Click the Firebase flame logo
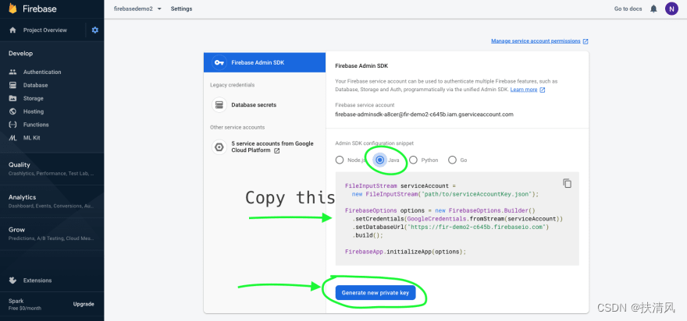 pyautogui.click(x=12, y=9)
